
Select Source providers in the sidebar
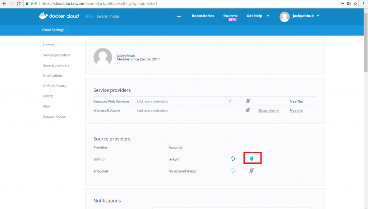pyautogui.click(x=56, y=65)
